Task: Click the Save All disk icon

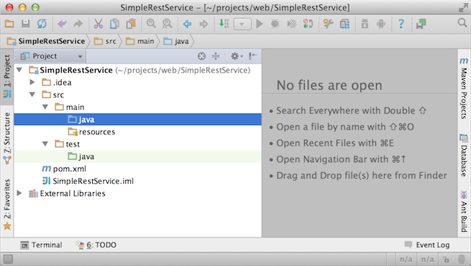Action: pyautogui.click(x=26, y=24)
